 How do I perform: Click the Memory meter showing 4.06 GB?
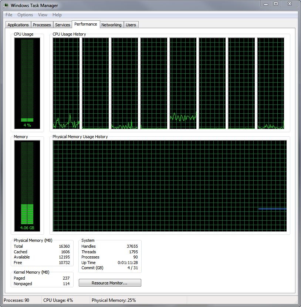[x=27, y=186]
